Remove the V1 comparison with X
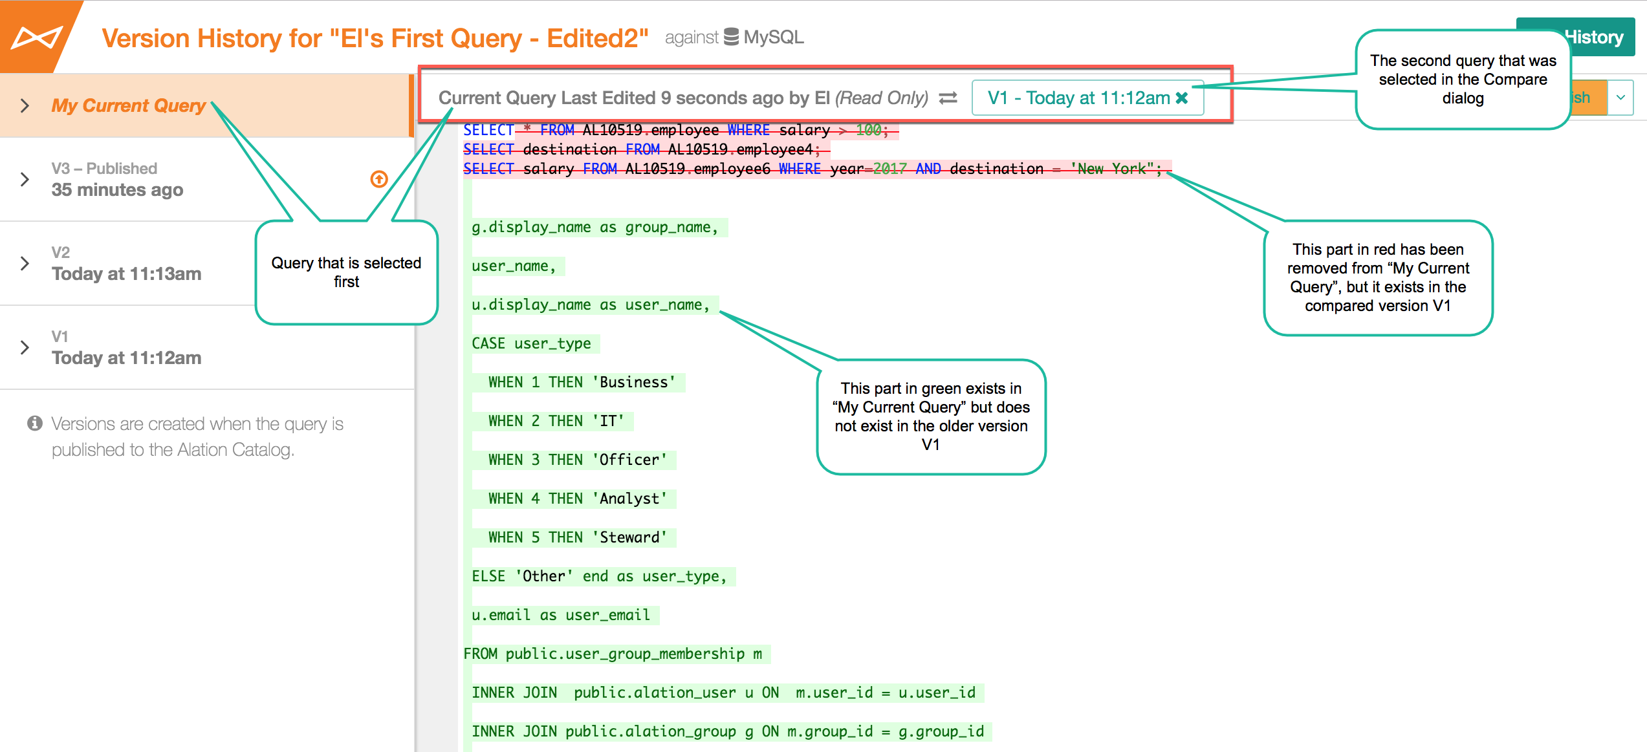This screenshot has height=752, width=1647. click(1182, 98)
